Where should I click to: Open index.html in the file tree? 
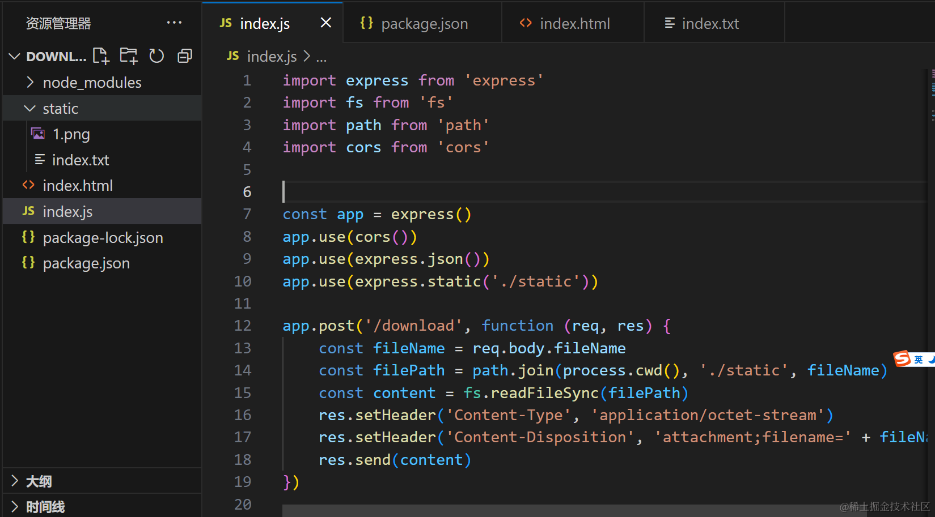click(x=102, y=186)
